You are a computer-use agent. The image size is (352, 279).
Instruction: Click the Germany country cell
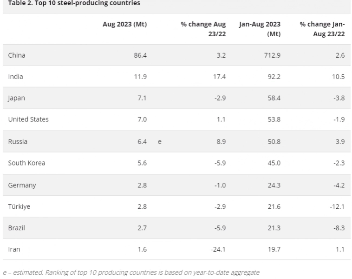(22, 185)
